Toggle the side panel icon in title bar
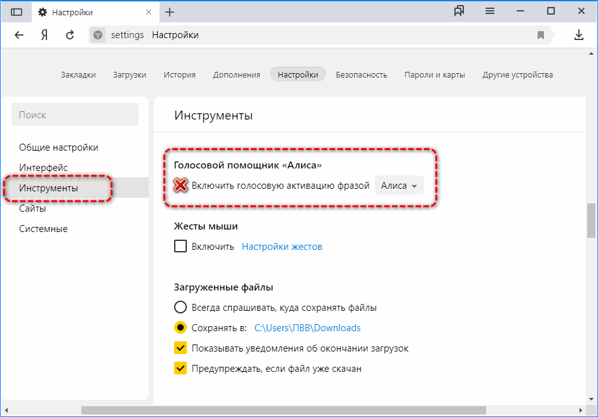598x417 pixels. click(17, 12)
